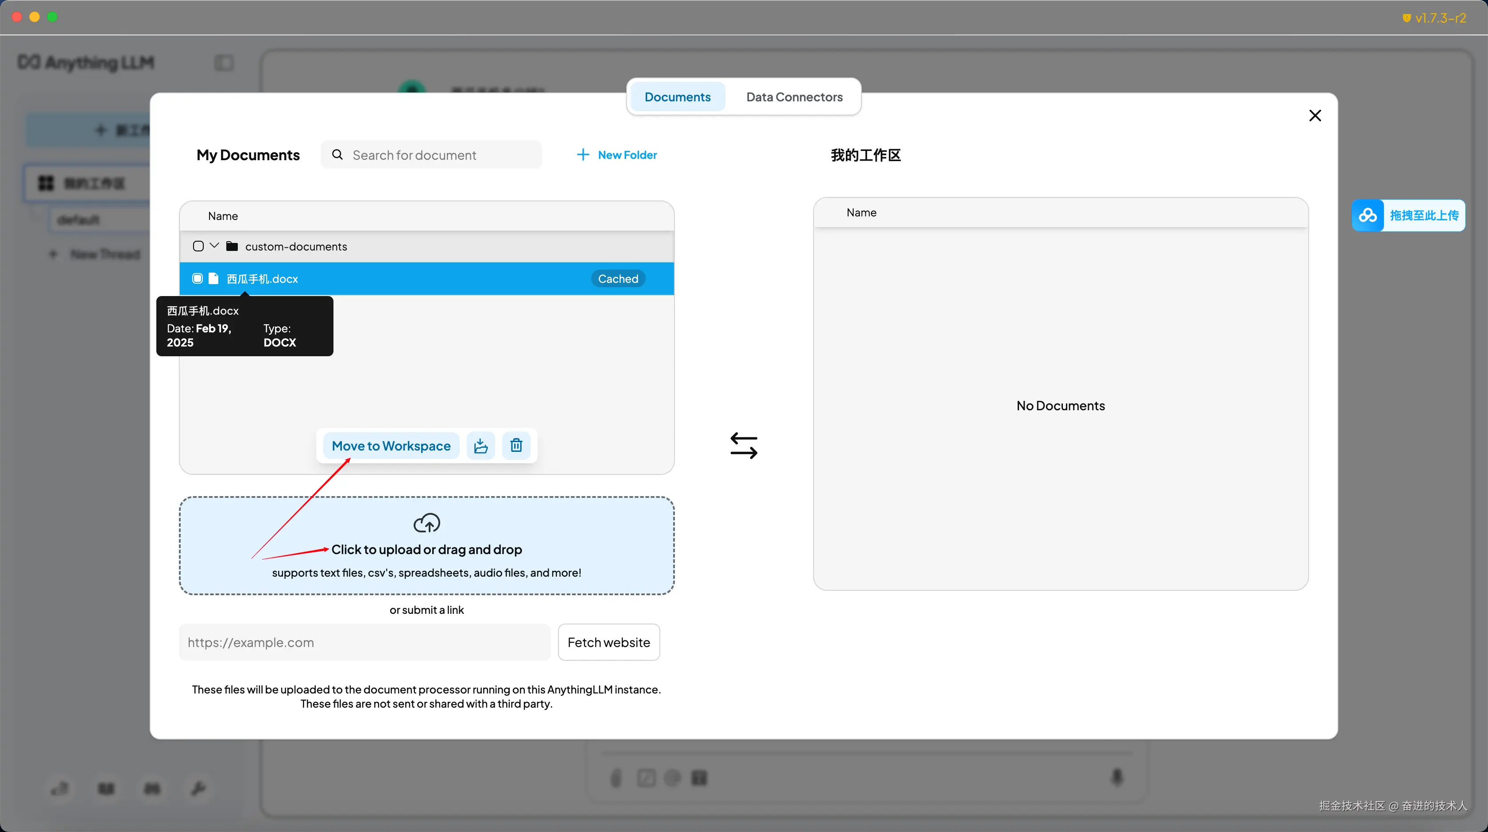
Task: Click the plus icon for New Folder
Action: pyautogui.click(x=583, y=155)
